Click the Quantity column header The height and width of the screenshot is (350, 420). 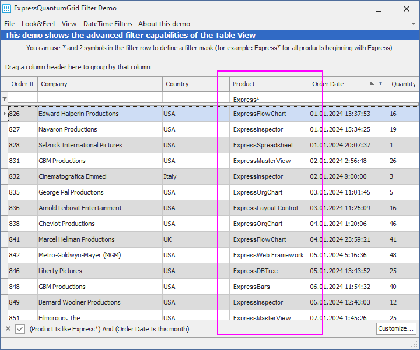coord(404,84)
